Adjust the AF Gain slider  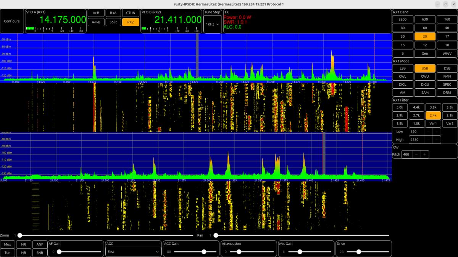80,252
